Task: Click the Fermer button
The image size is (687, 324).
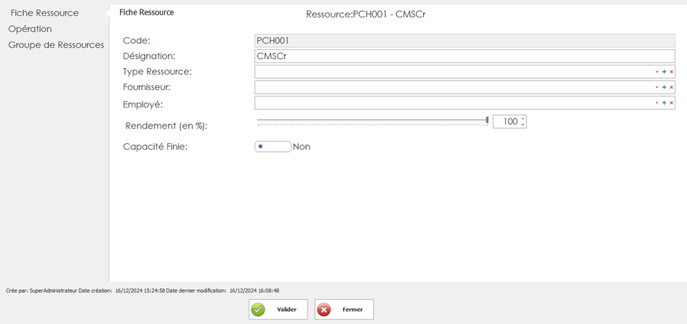Action: pyautogui.click(x=344, y=309)
